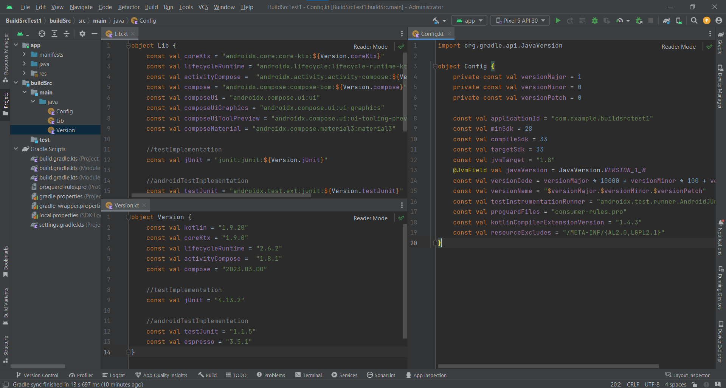This screenshot has width=726, height=388.
Task: Click Run app with Coverage icon
Action: point(607,20)
